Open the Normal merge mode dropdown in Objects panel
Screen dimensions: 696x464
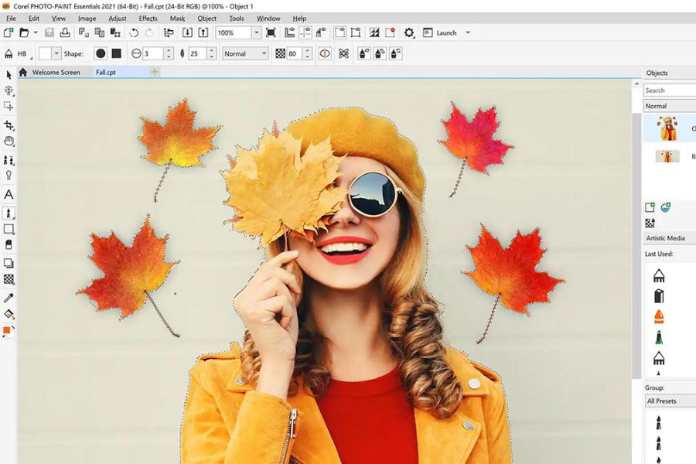pos(670,106)
